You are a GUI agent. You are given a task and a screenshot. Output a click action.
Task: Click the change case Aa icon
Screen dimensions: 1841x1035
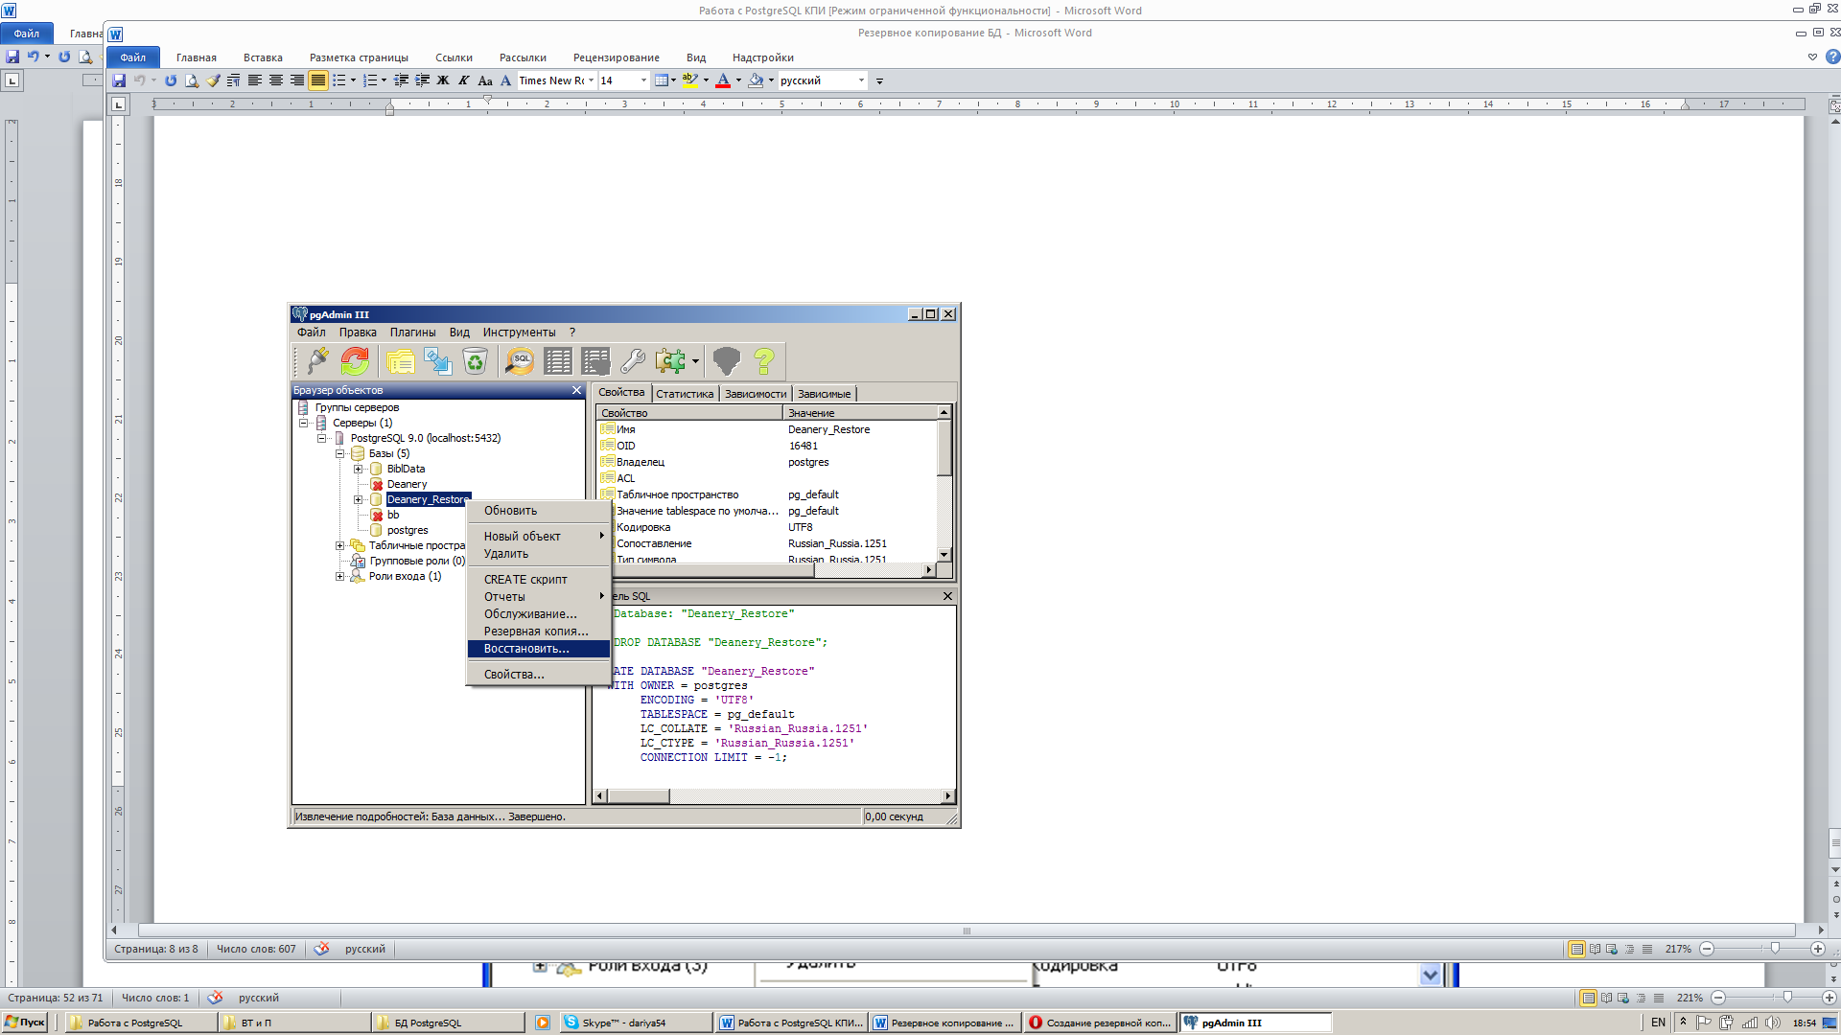pos(485,80)
